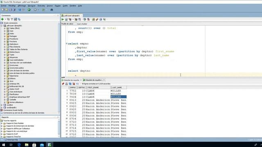Image resolution: width=262 pixels, height=147 pixels.
Task: Collapse the select empno statement fold marker
Action: pos(67,44)
